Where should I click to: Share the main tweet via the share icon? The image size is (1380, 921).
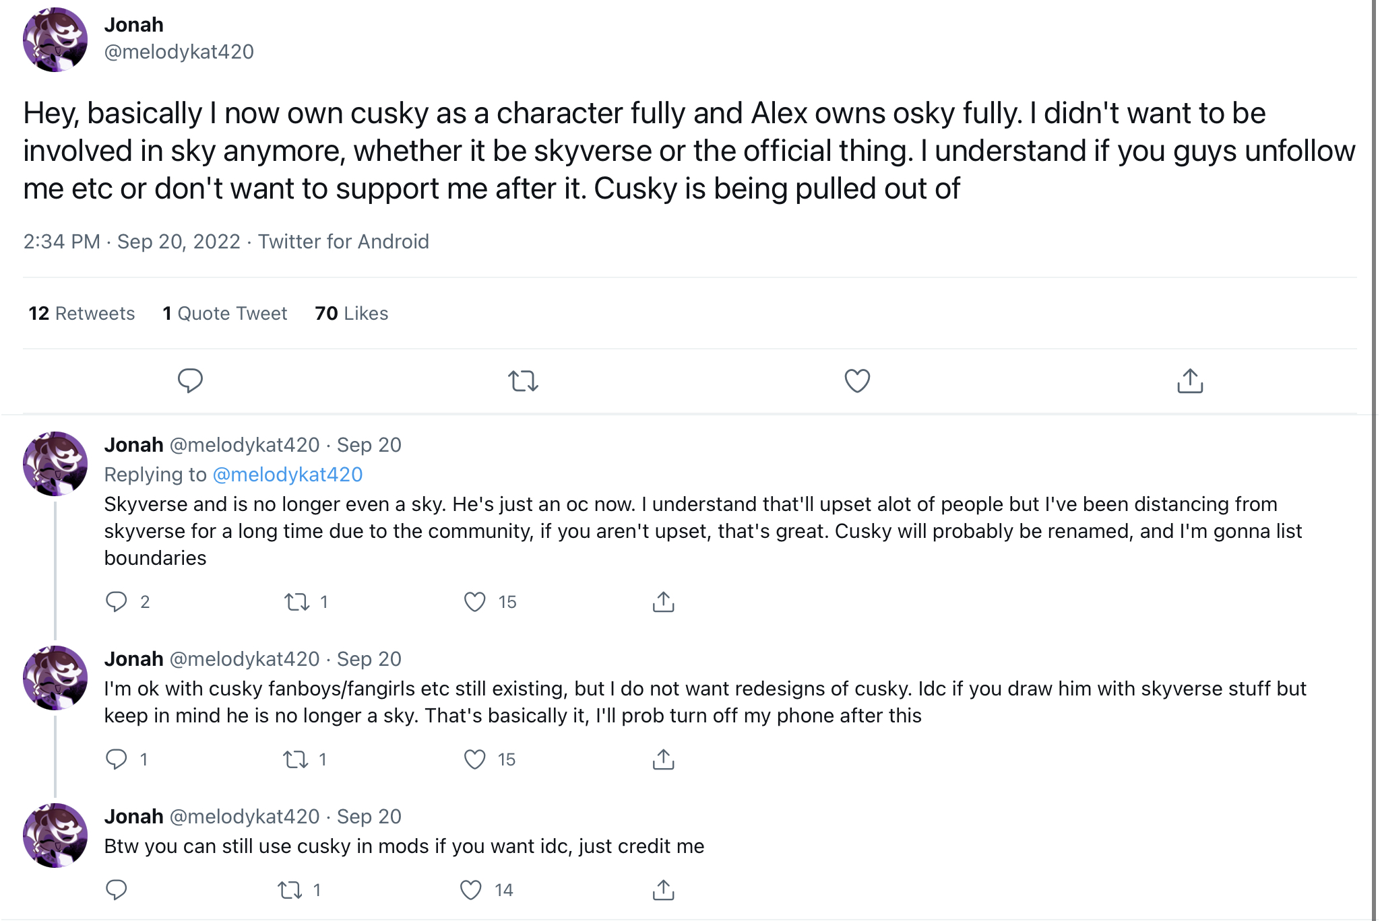click(1190, 380)
